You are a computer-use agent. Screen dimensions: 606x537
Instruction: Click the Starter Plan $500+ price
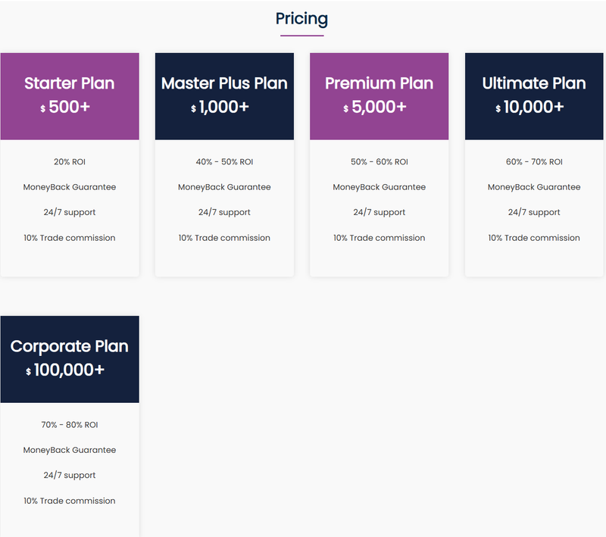(x=65, y=107)
